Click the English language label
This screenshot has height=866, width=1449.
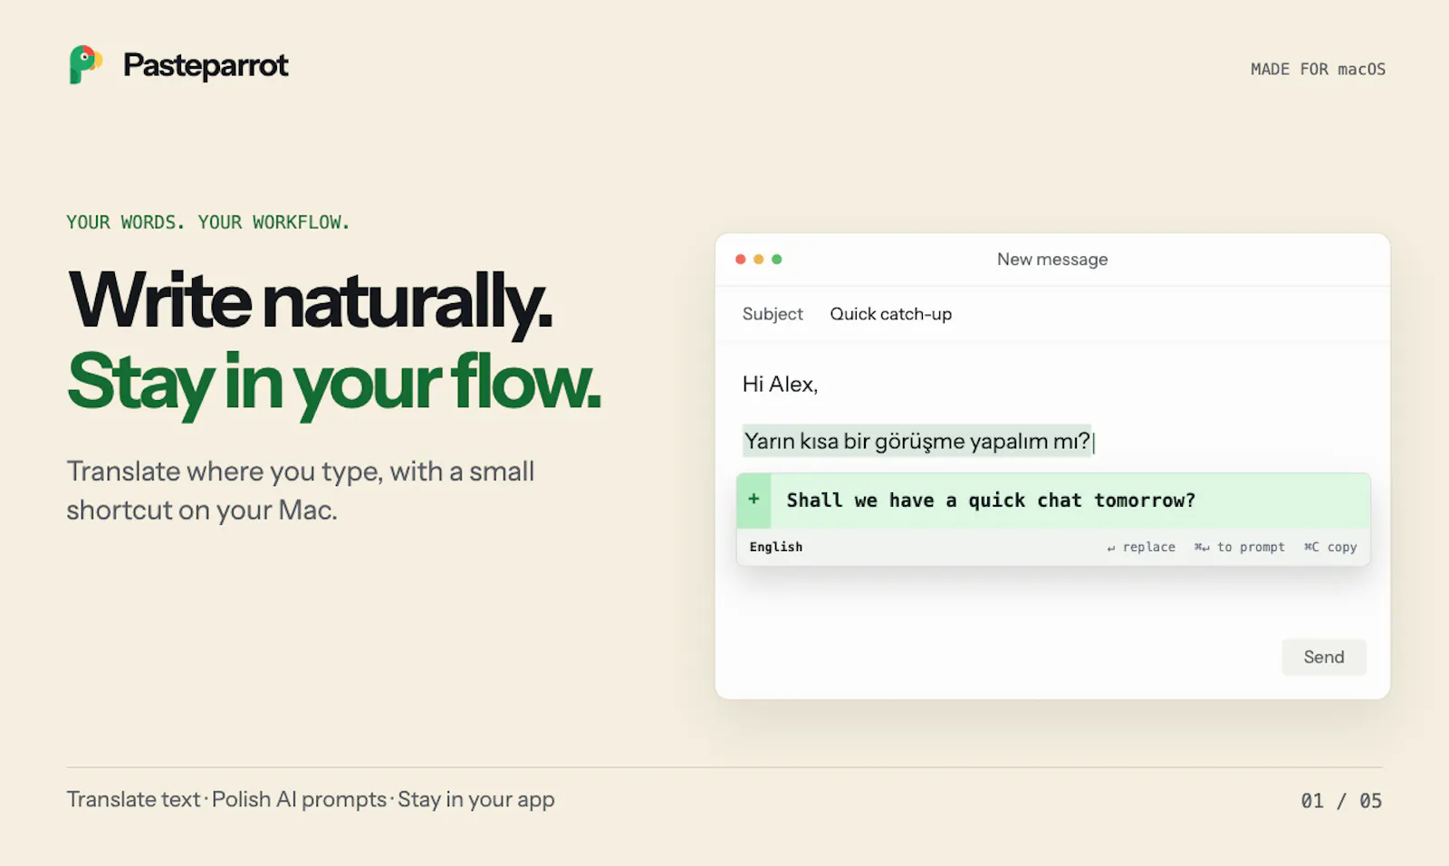click(776, 547)
